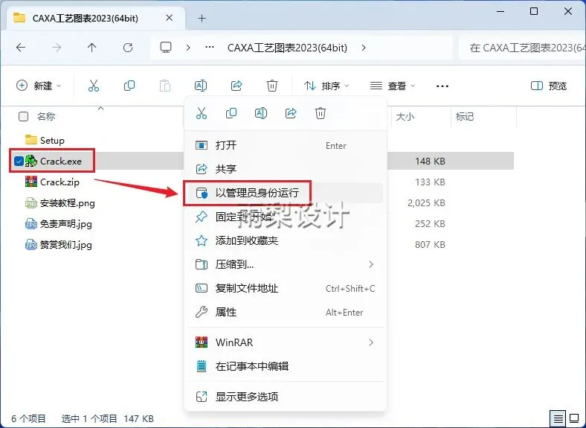
Task: Toggle the select-all checkbox beside 名称
Action: (23, 117)
